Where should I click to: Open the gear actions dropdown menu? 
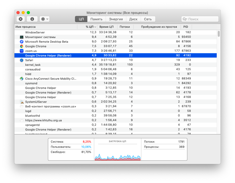click(x=45, y=19)
